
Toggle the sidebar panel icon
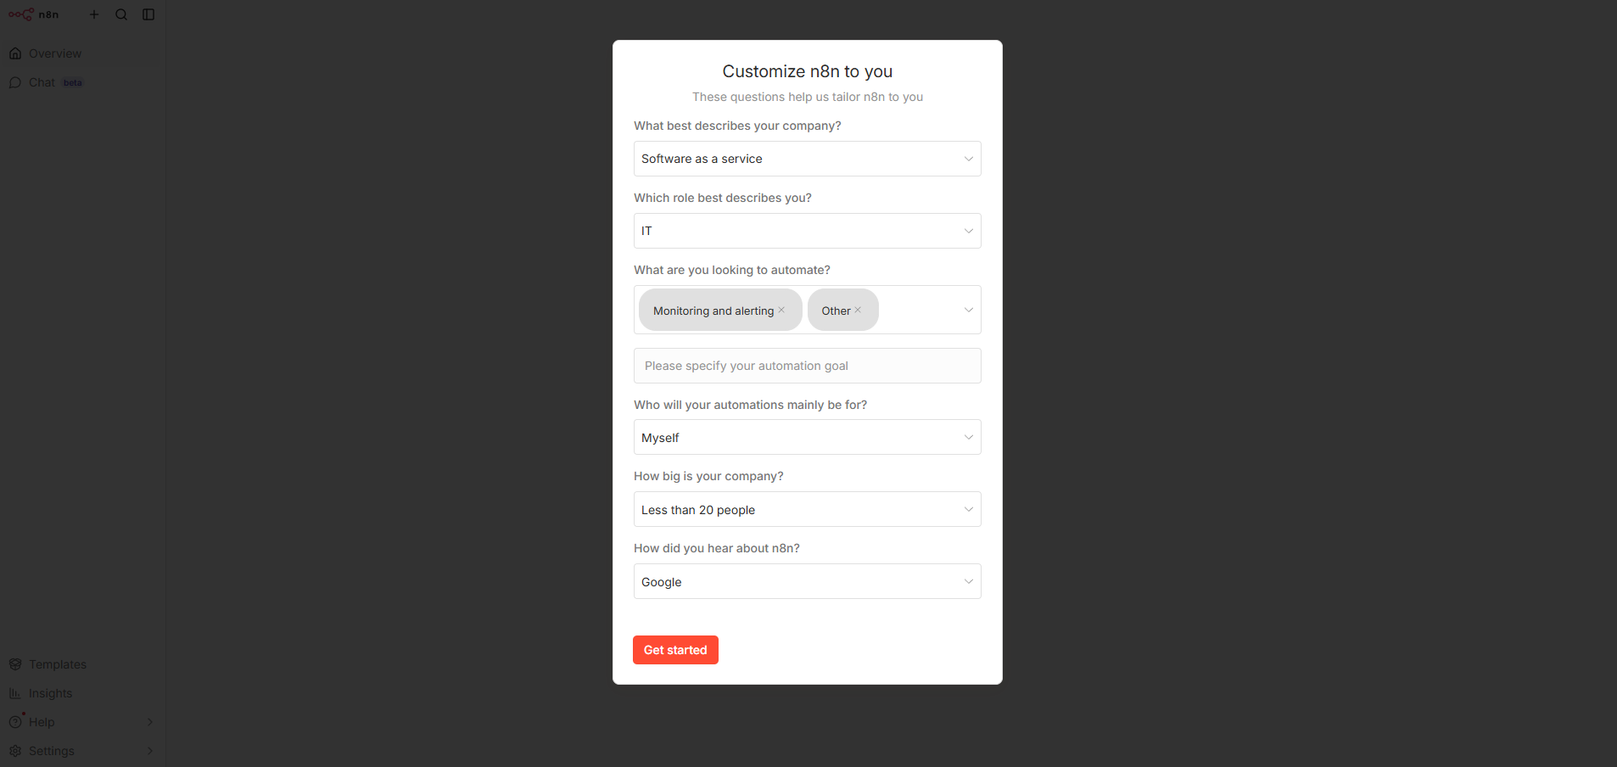coord(148,14)
